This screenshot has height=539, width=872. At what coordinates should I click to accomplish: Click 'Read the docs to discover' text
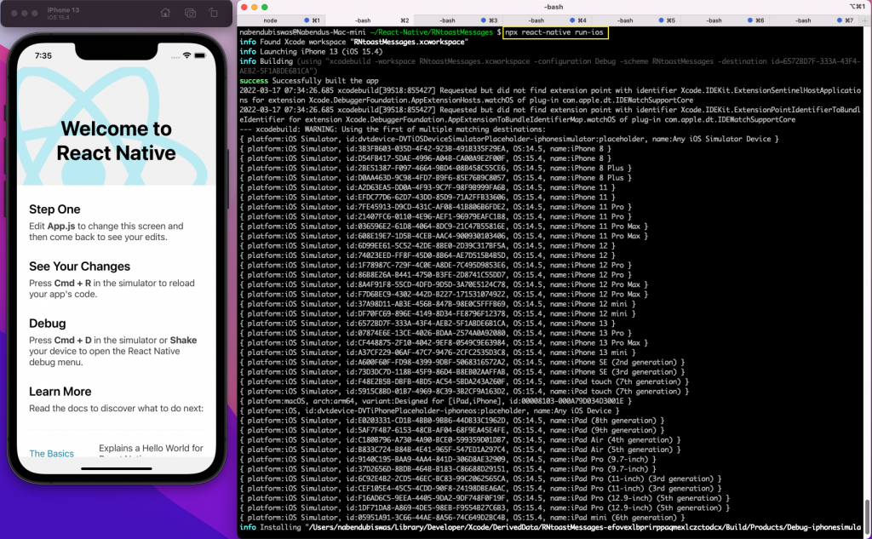click(x=116, y=408)
